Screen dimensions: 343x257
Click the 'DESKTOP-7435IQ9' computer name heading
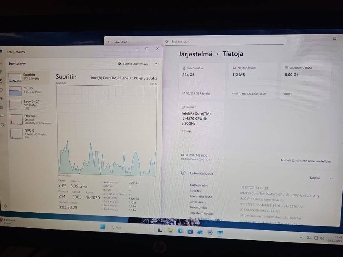[x=194, y=155]
